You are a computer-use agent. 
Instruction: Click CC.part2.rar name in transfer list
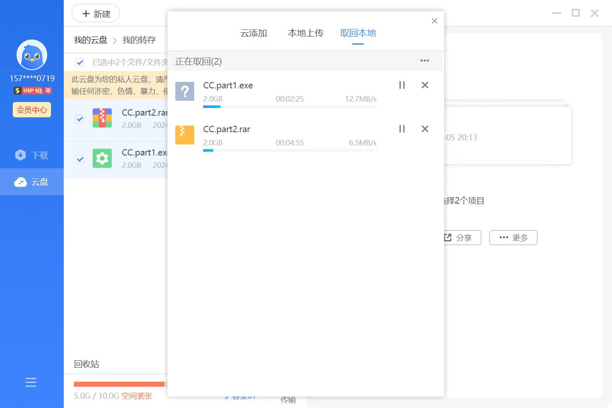(227, 129)
